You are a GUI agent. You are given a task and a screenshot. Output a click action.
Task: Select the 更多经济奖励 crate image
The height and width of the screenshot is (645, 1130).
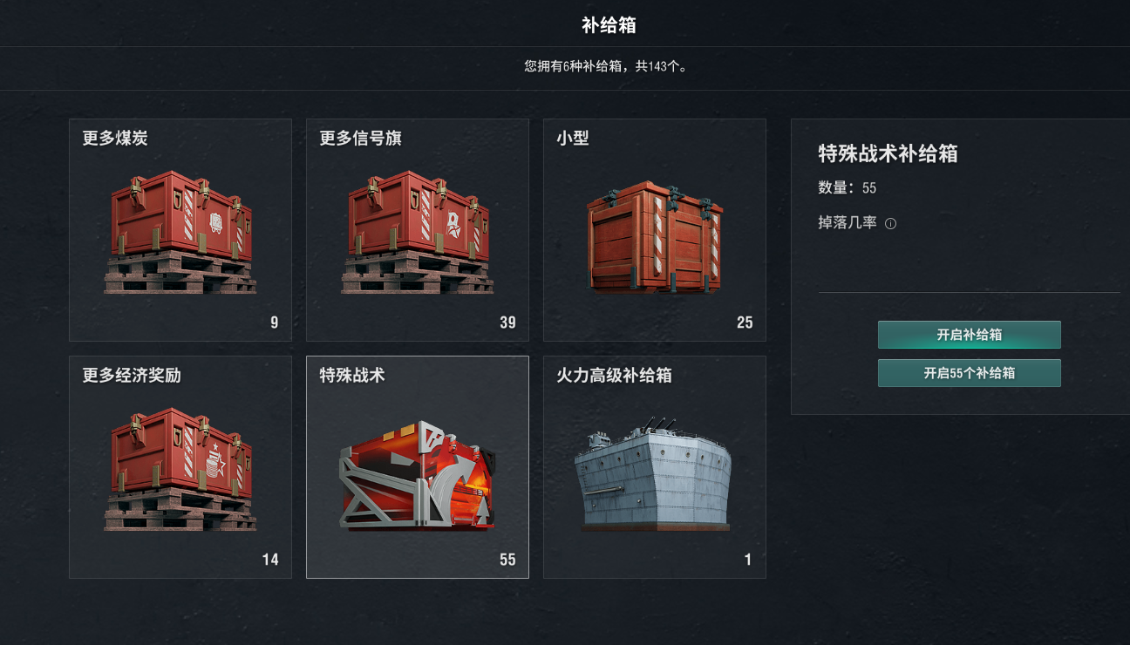[180, 469]
